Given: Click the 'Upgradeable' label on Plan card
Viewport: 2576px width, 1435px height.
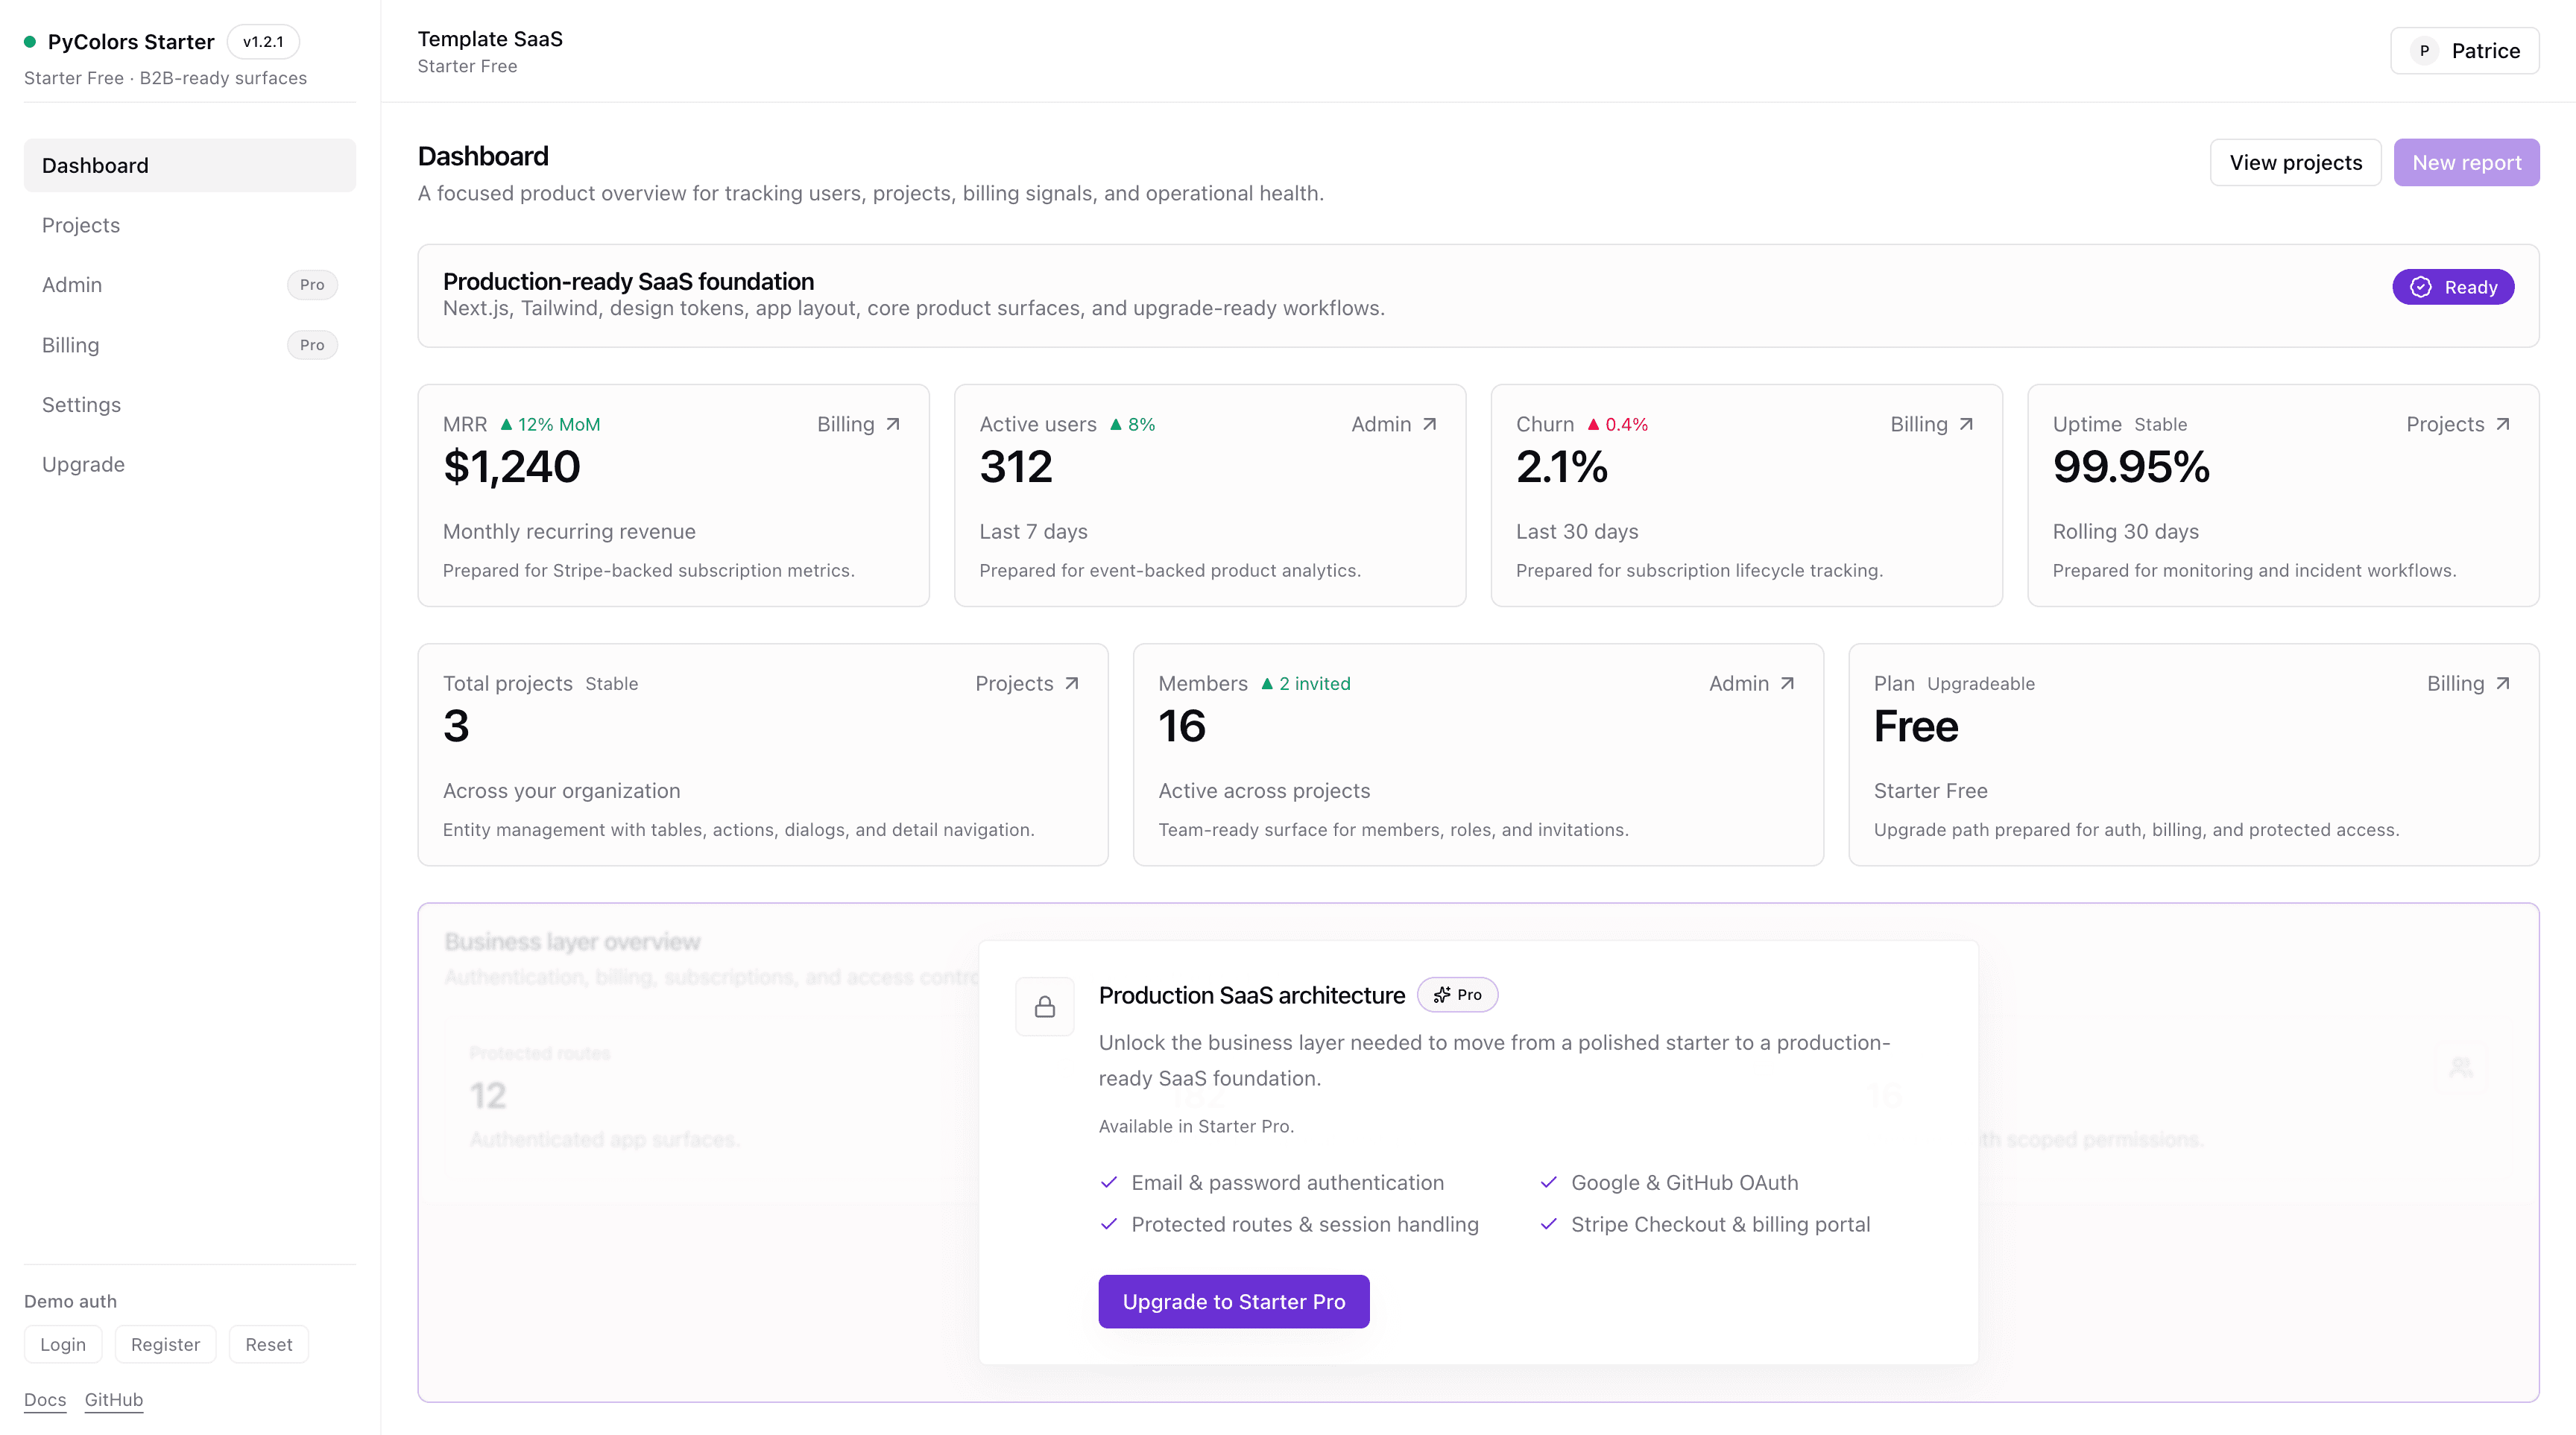Looking at the screenshot, I should point(1981,683).
